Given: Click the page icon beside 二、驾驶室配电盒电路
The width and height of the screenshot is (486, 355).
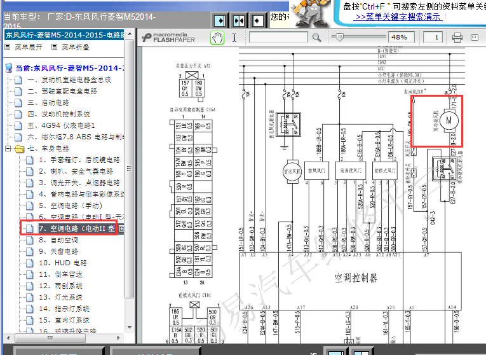Looking at the screenshot, I should pos(18,92).
